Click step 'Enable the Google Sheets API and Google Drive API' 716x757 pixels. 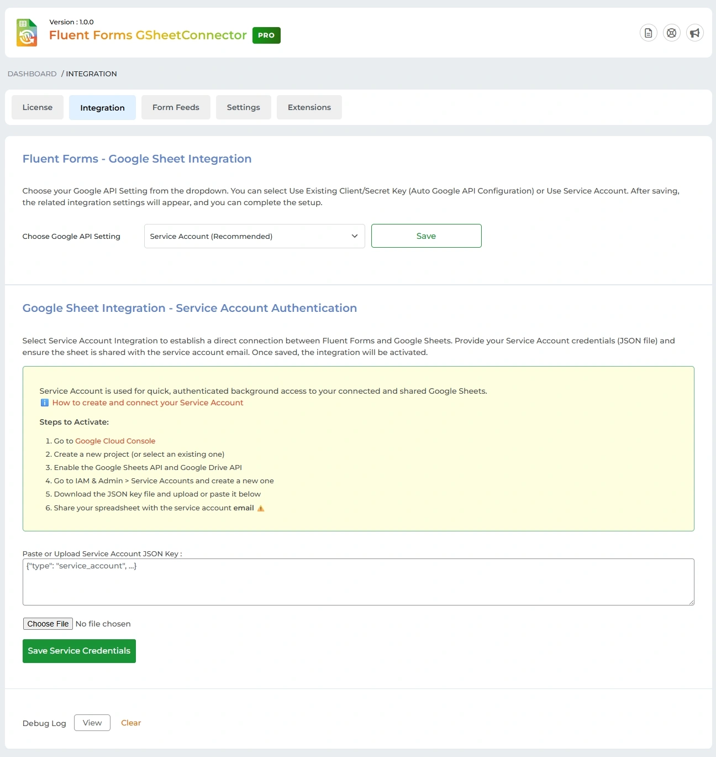148,467
